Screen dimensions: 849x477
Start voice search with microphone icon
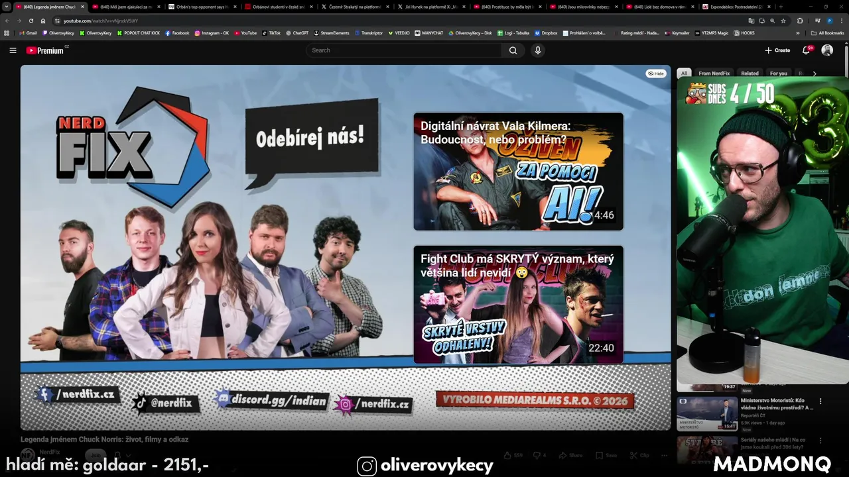(538, 50)
